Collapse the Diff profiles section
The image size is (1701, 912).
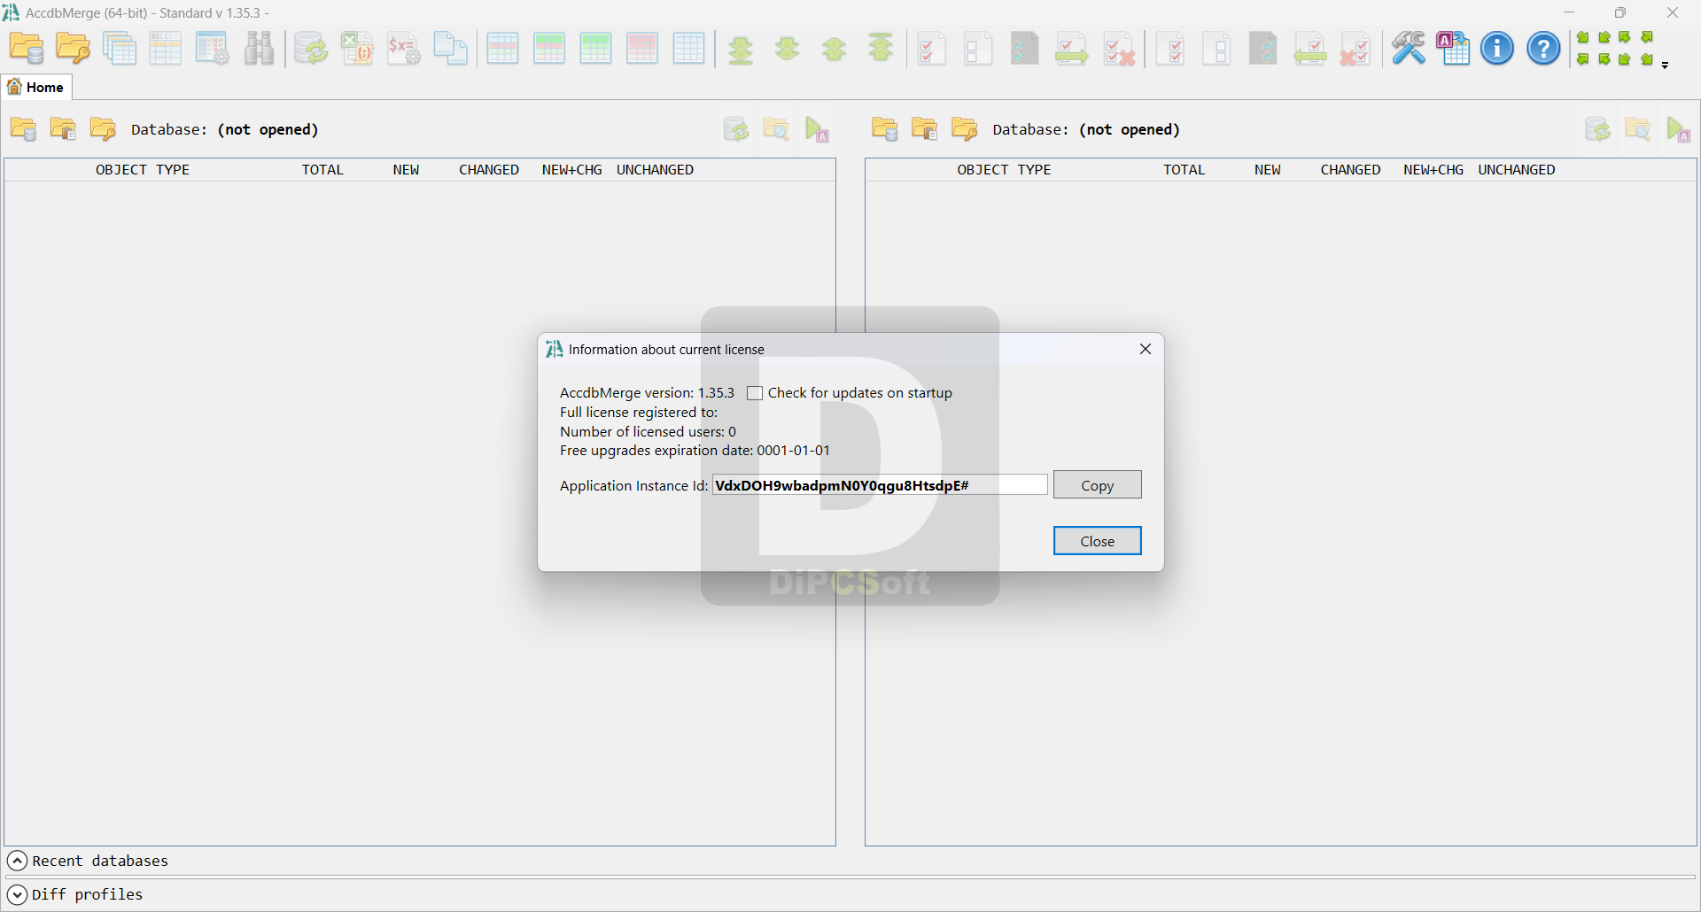[x=17, y=894]
